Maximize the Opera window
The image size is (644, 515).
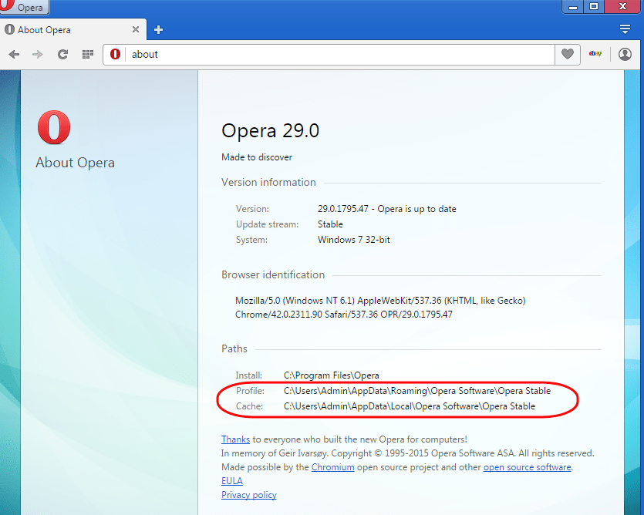coord(594,7)
